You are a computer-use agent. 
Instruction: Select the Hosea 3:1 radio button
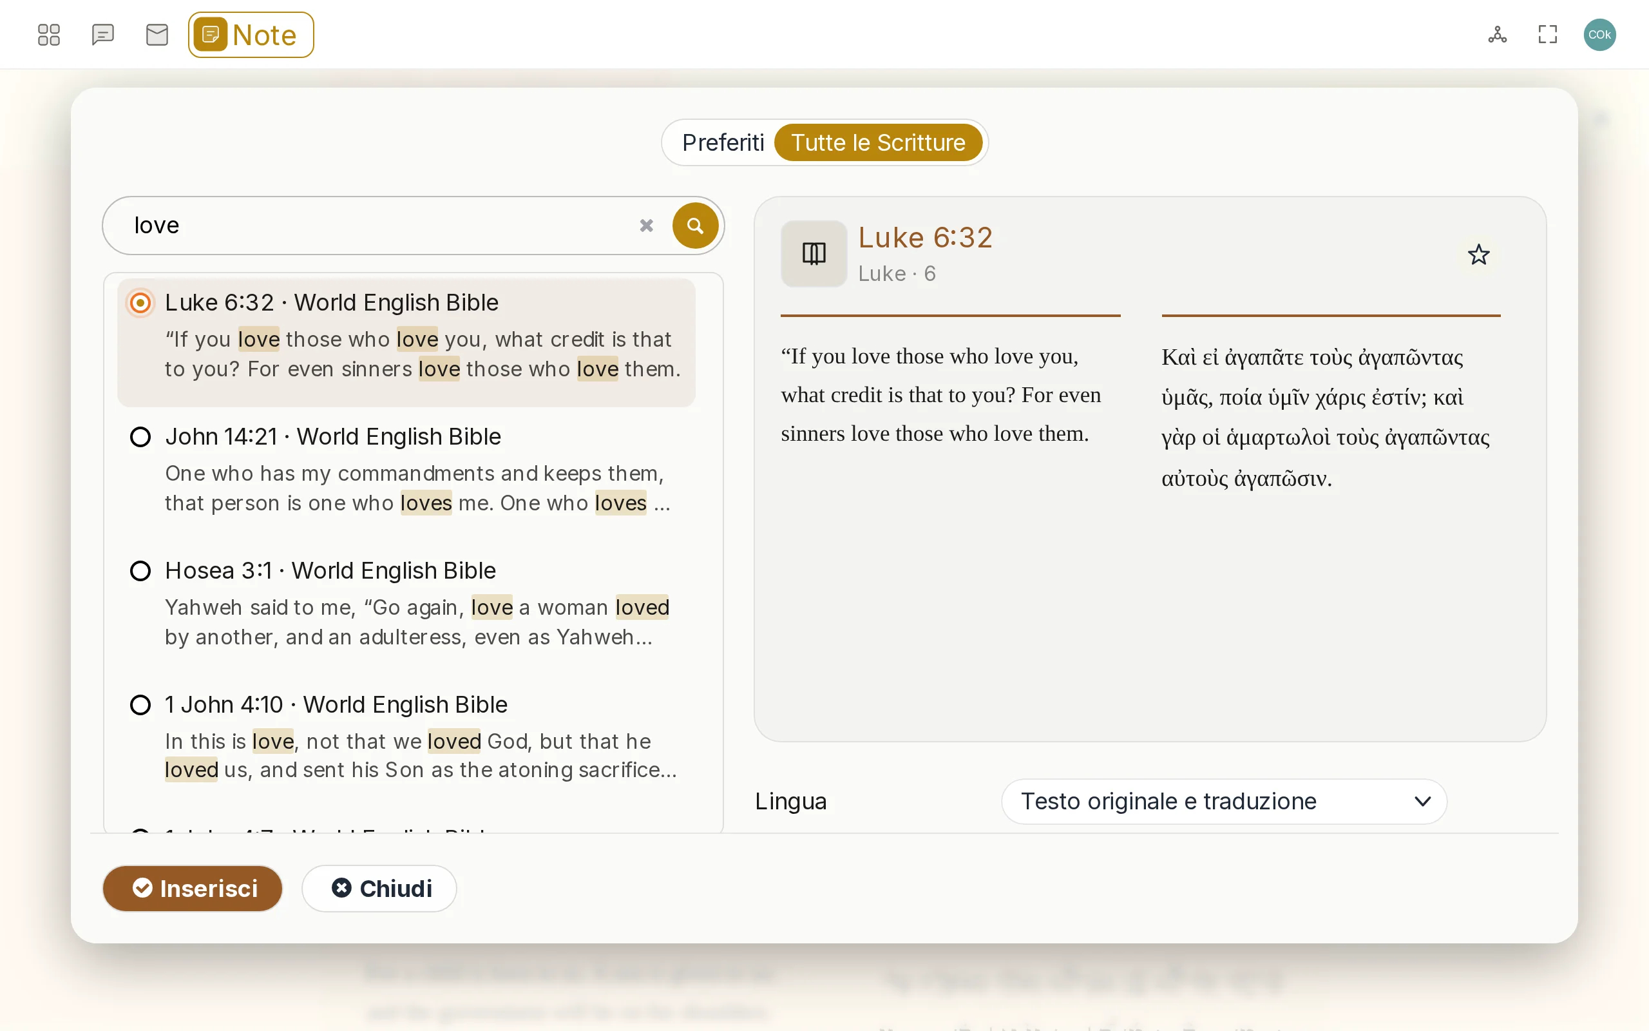coord(140,571)
